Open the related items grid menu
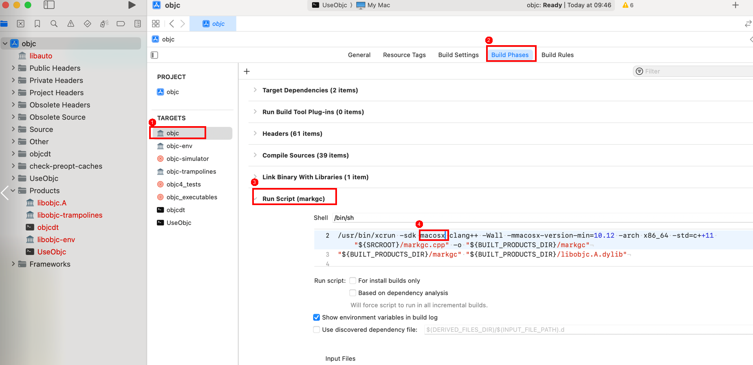The image size is (753, 365). pos(156,24)
